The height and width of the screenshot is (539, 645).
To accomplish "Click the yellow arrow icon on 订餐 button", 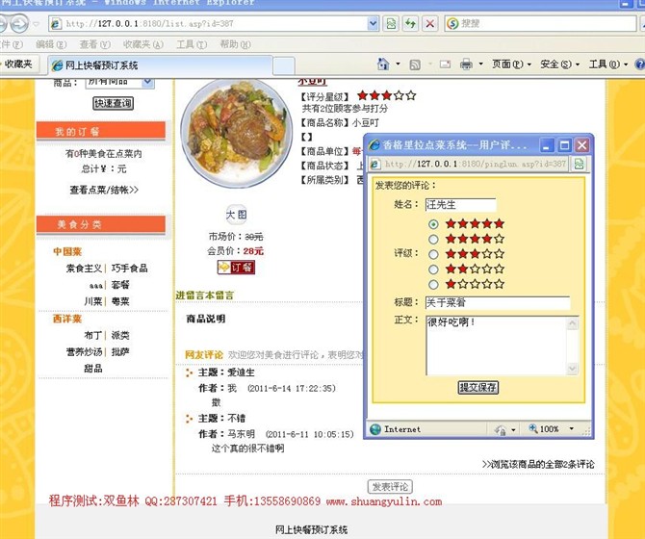I will 223,268.
